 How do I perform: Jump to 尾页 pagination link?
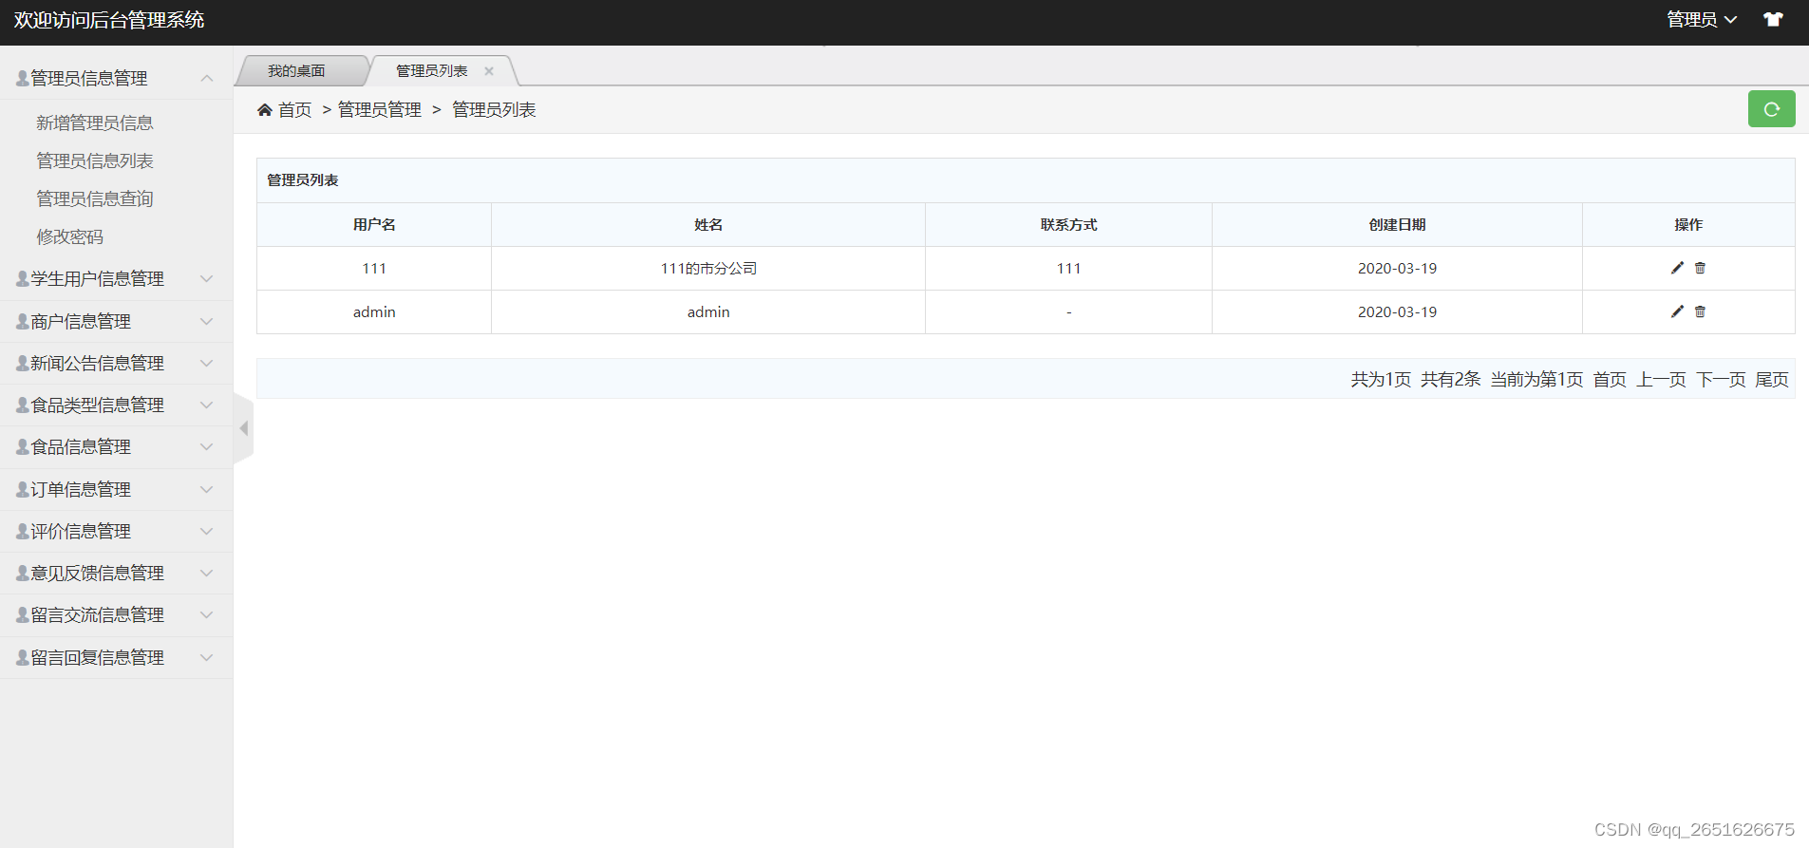click(x=1772, y=379)
